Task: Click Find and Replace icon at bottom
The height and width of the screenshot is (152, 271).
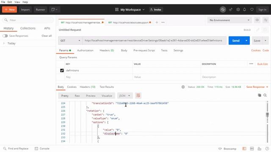Action: (x=5, y=148)
